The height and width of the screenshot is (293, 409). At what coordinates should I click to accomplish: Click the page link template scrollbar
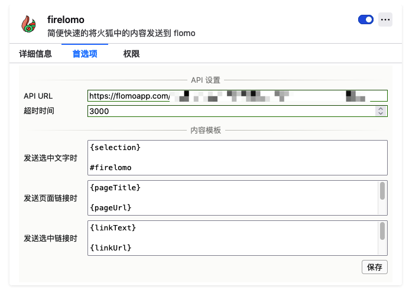[x=382, y=191]
